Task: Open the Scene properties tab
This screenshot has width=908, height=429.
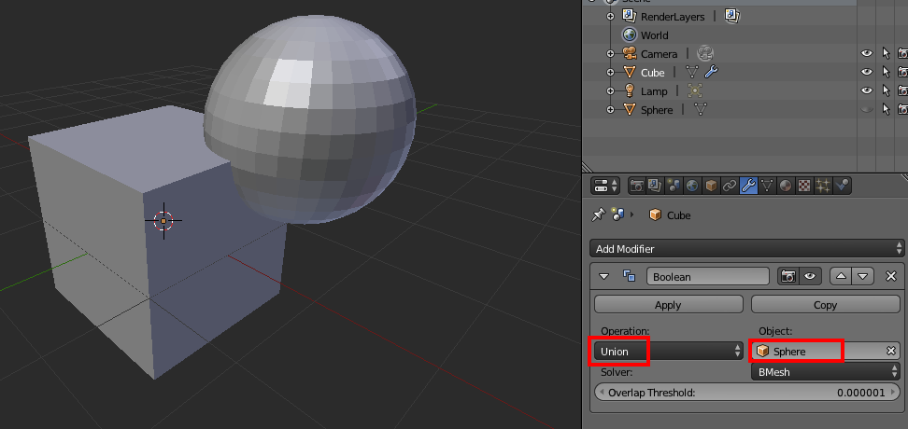Action: pyautogui.click(x=674, y=186)
